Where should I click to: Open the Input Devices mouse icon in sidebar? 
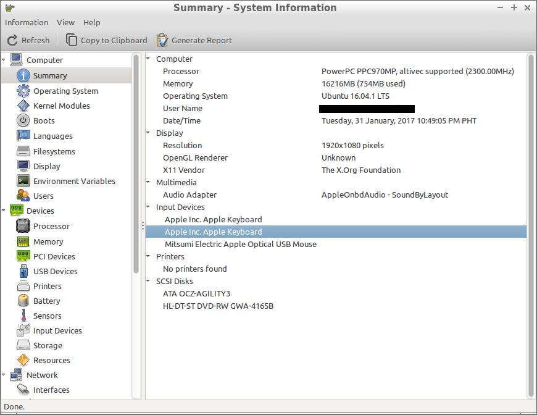23,330
